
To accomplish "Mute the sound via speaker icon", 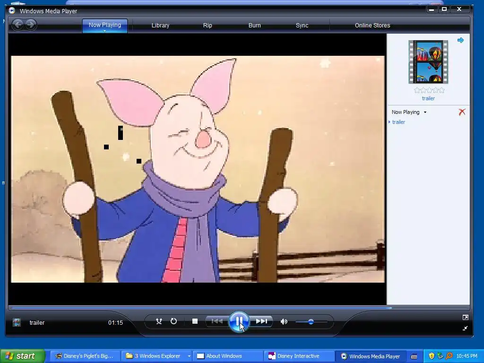I will pos(284,321).
